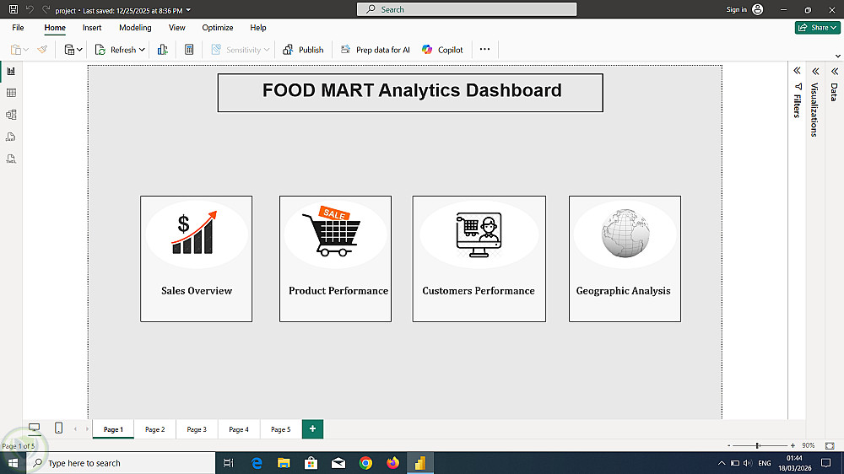Open the project title dropdown arrow
The image size is (844, 474).
click(x=188, y=10)
